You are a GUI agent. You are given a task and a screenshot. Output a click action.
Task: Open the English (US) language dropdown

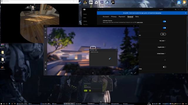coord(162,47)
